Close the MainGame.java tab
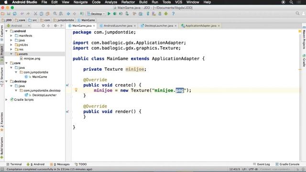 click(x=94, y=26)
